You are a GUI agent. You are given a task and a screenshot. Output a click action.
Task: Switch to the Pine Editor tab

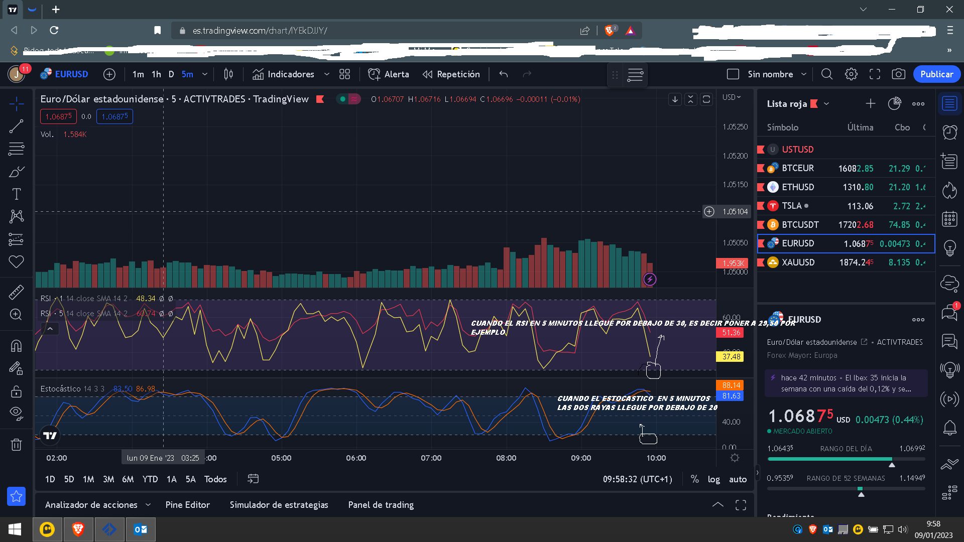pos(187,504)
